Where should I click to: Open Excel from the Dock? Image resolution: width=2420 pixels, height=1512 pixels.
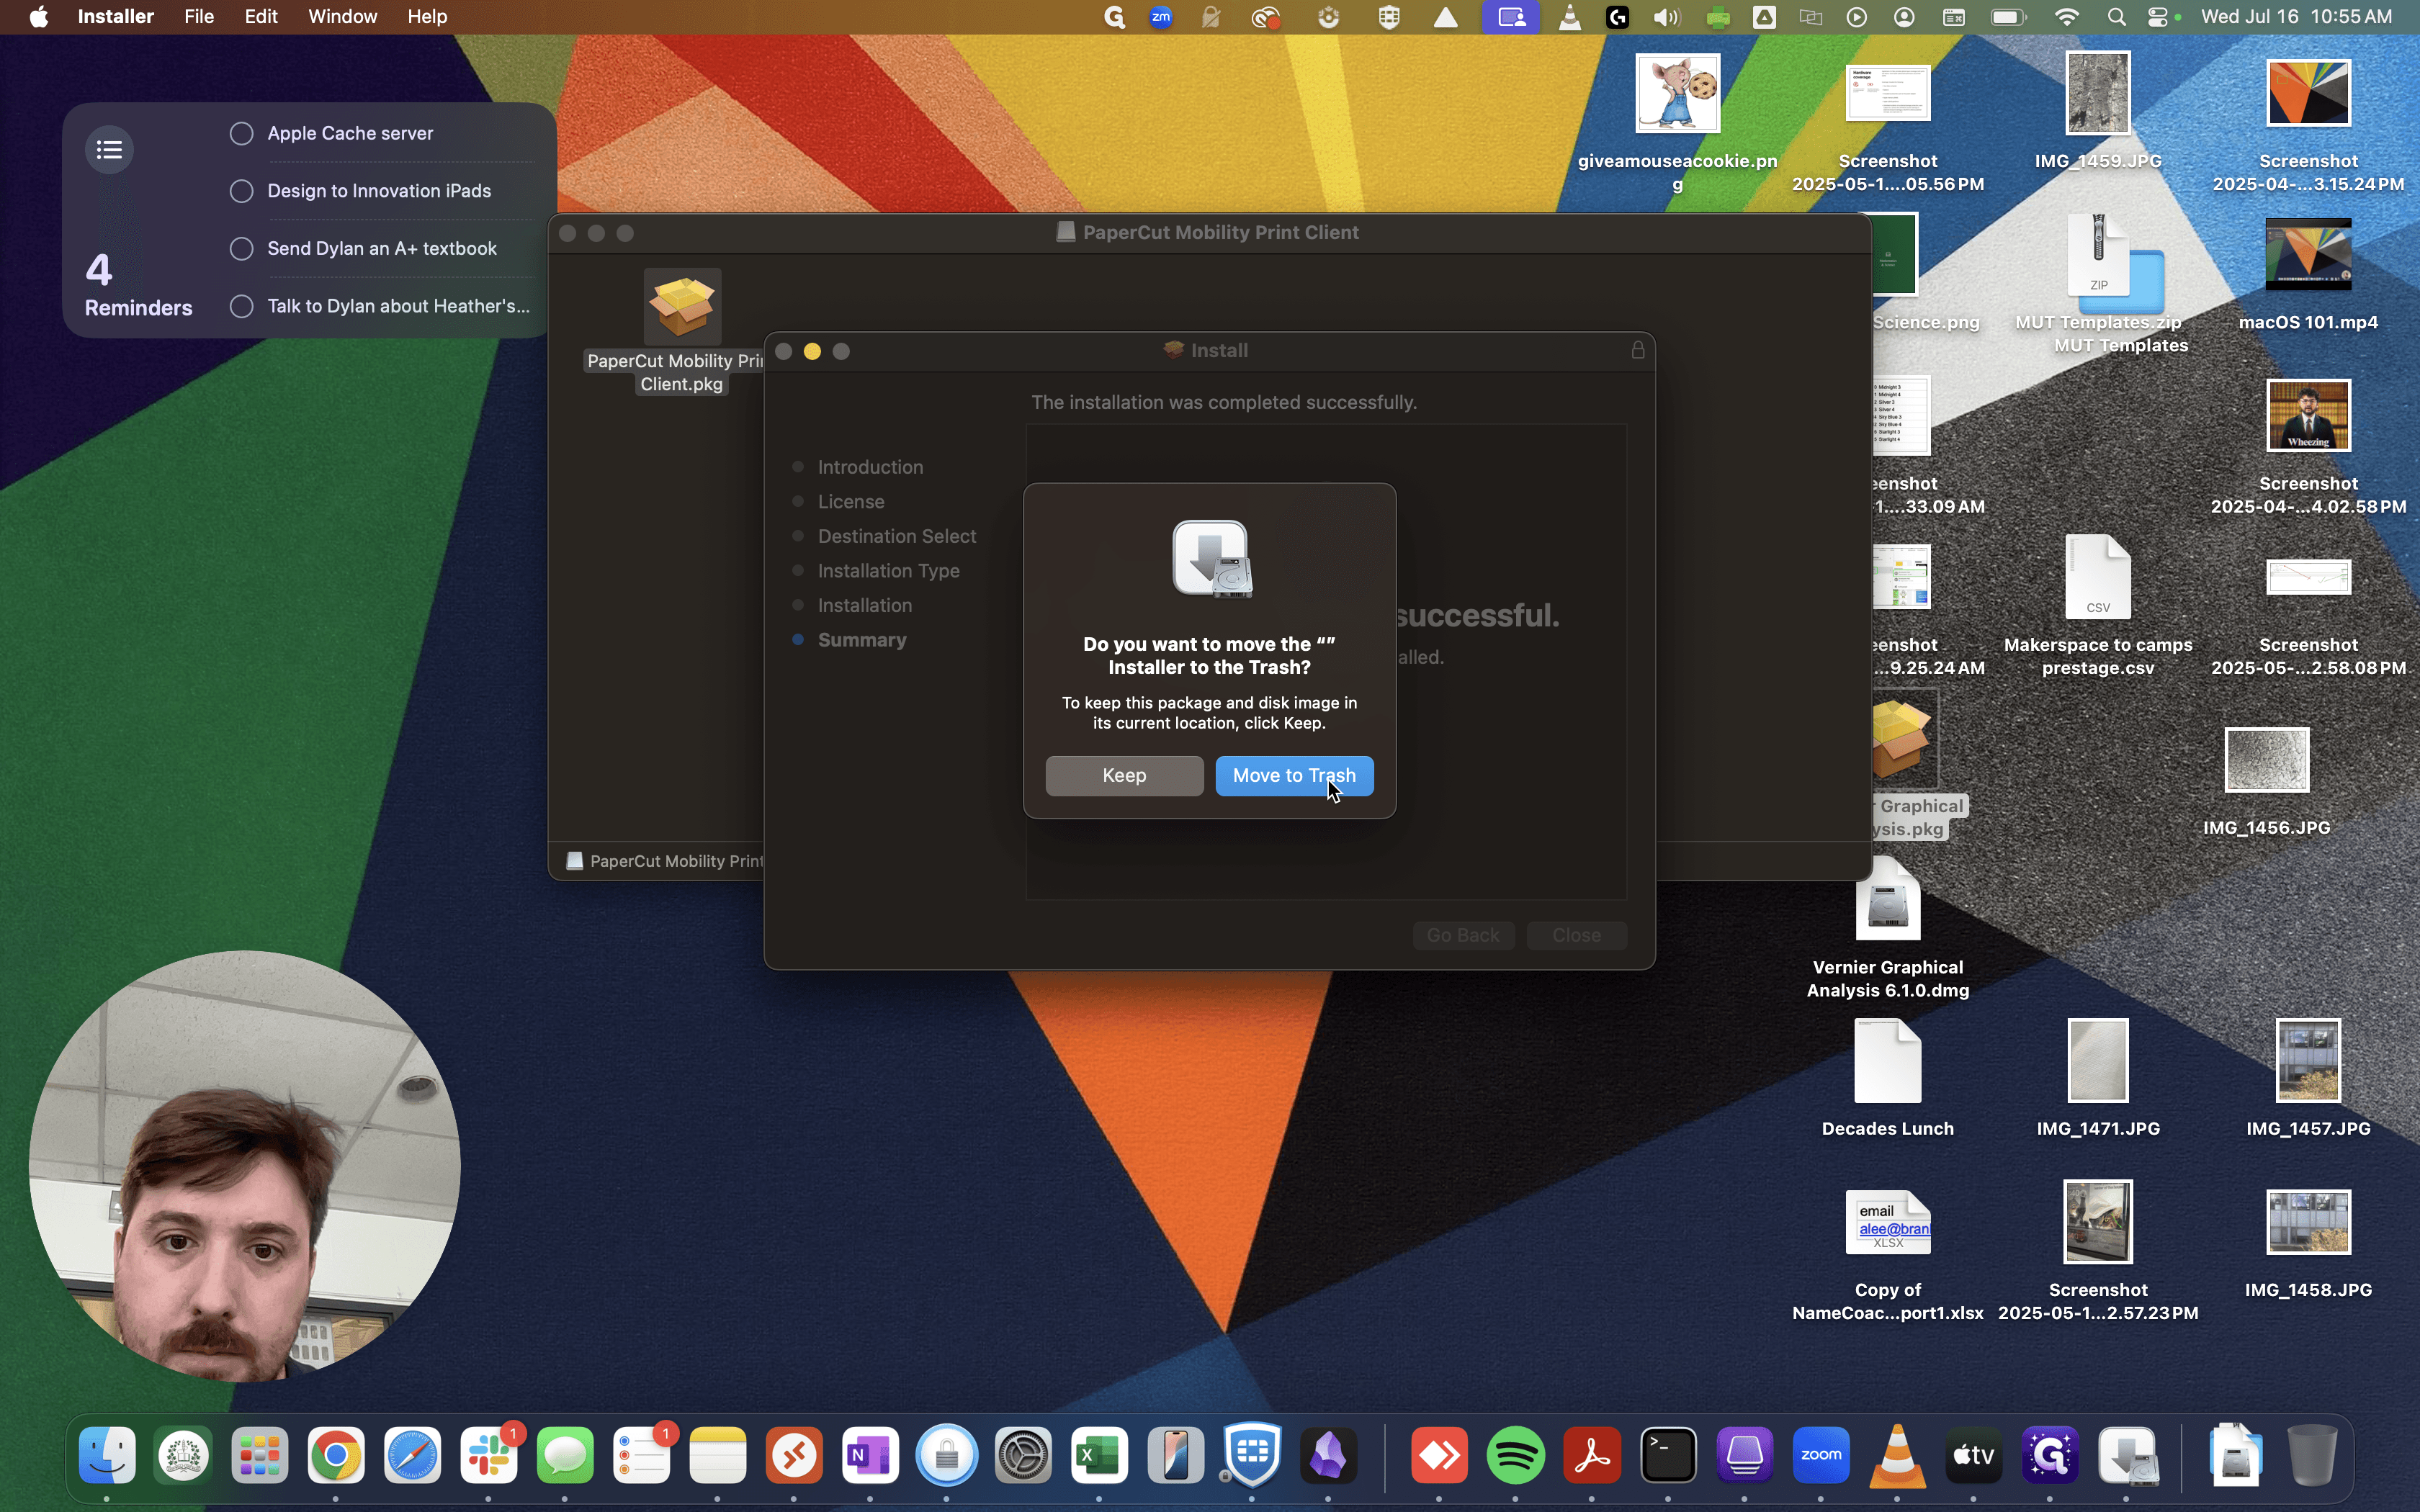[x=1100, y=1455]
